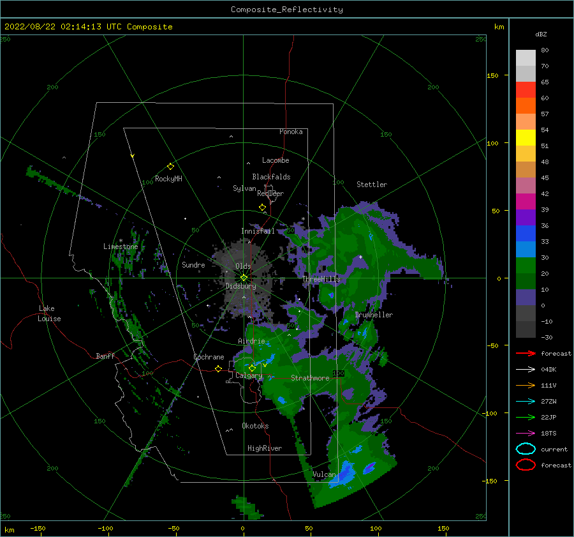574x537 pixels.
Task: Click the yellow diamond marker right of Cochrane
Action: point(219,369)
